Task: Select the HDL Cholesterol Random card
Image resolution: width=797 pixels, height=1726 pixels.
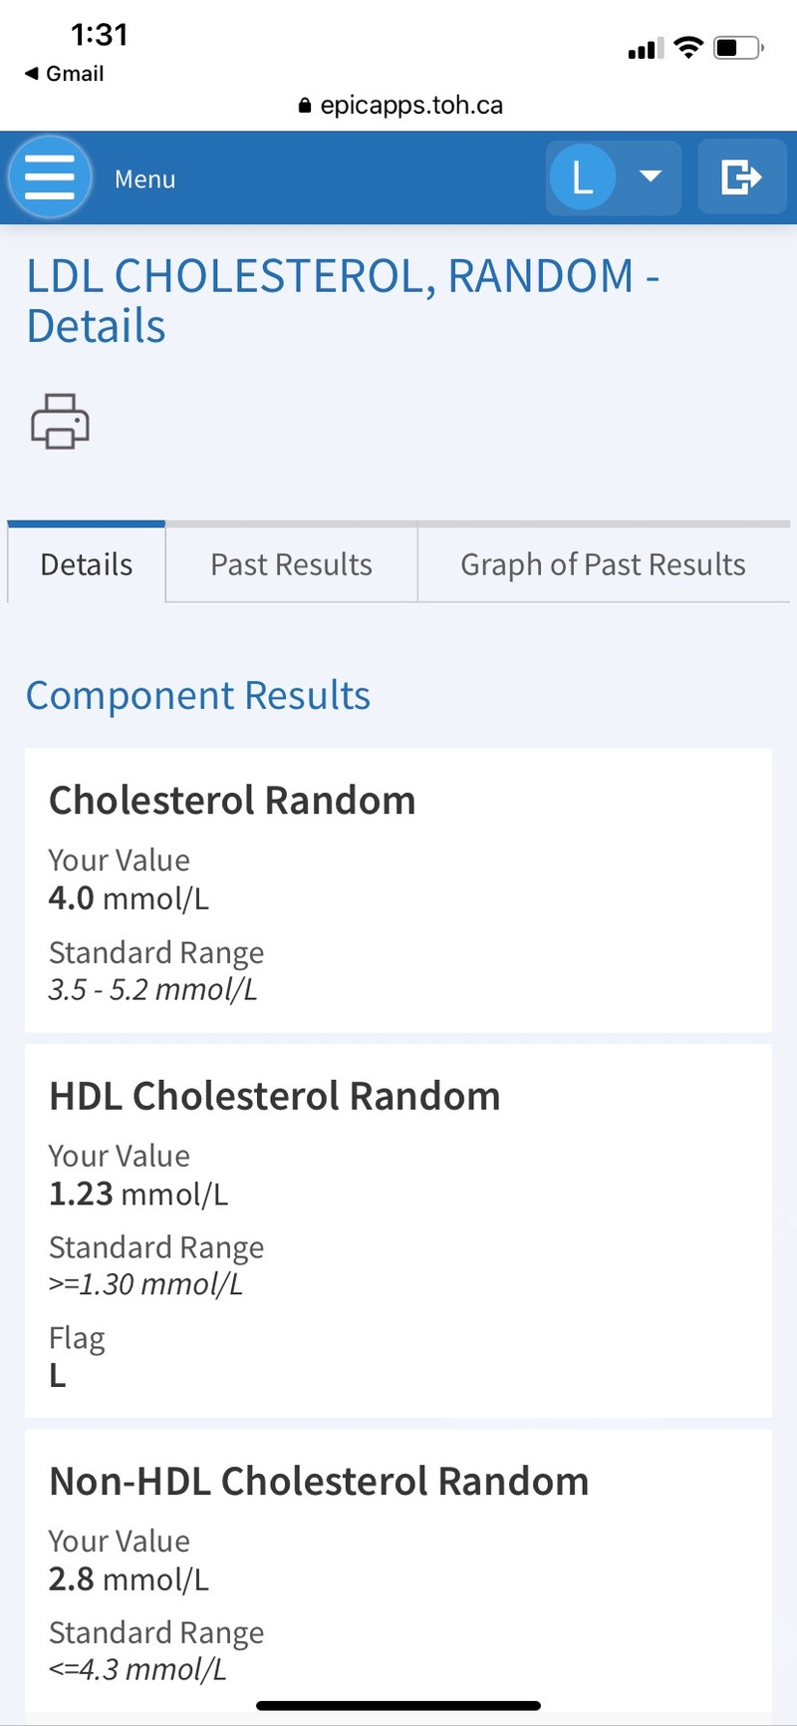Action: (x=398, y=1229)
